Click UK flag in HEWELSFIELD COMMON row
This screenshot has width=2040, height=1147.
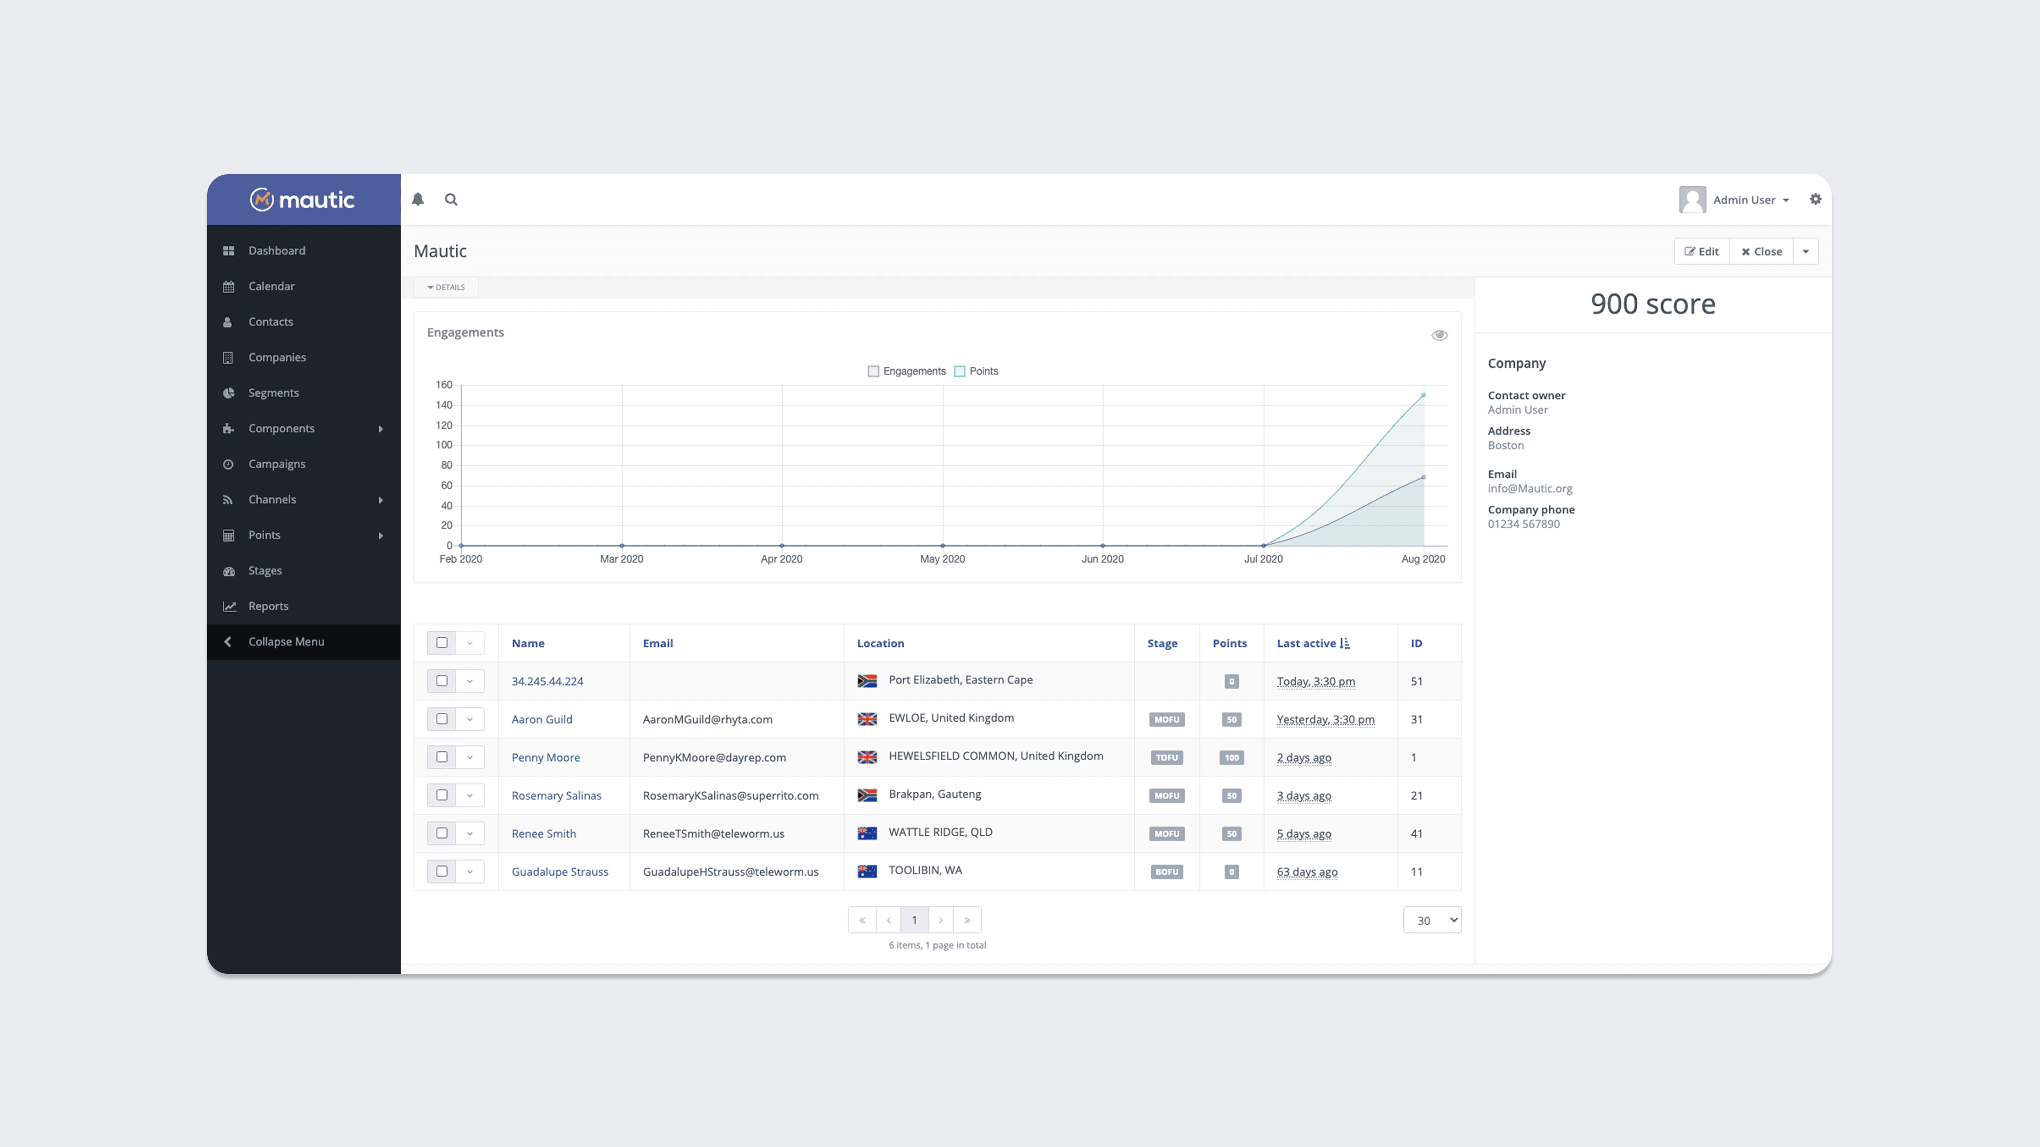[x=867, y=757]
